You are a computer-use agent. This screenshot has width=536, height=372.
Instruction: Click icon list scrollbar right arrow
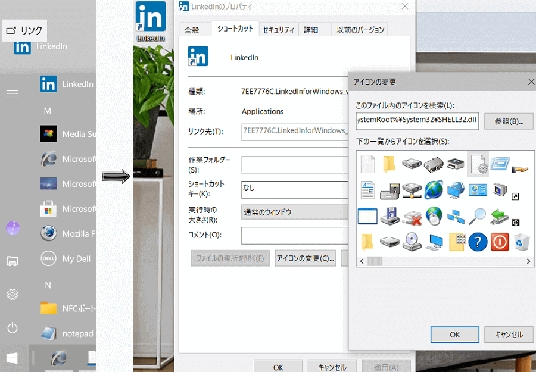(x=528, y=261)
